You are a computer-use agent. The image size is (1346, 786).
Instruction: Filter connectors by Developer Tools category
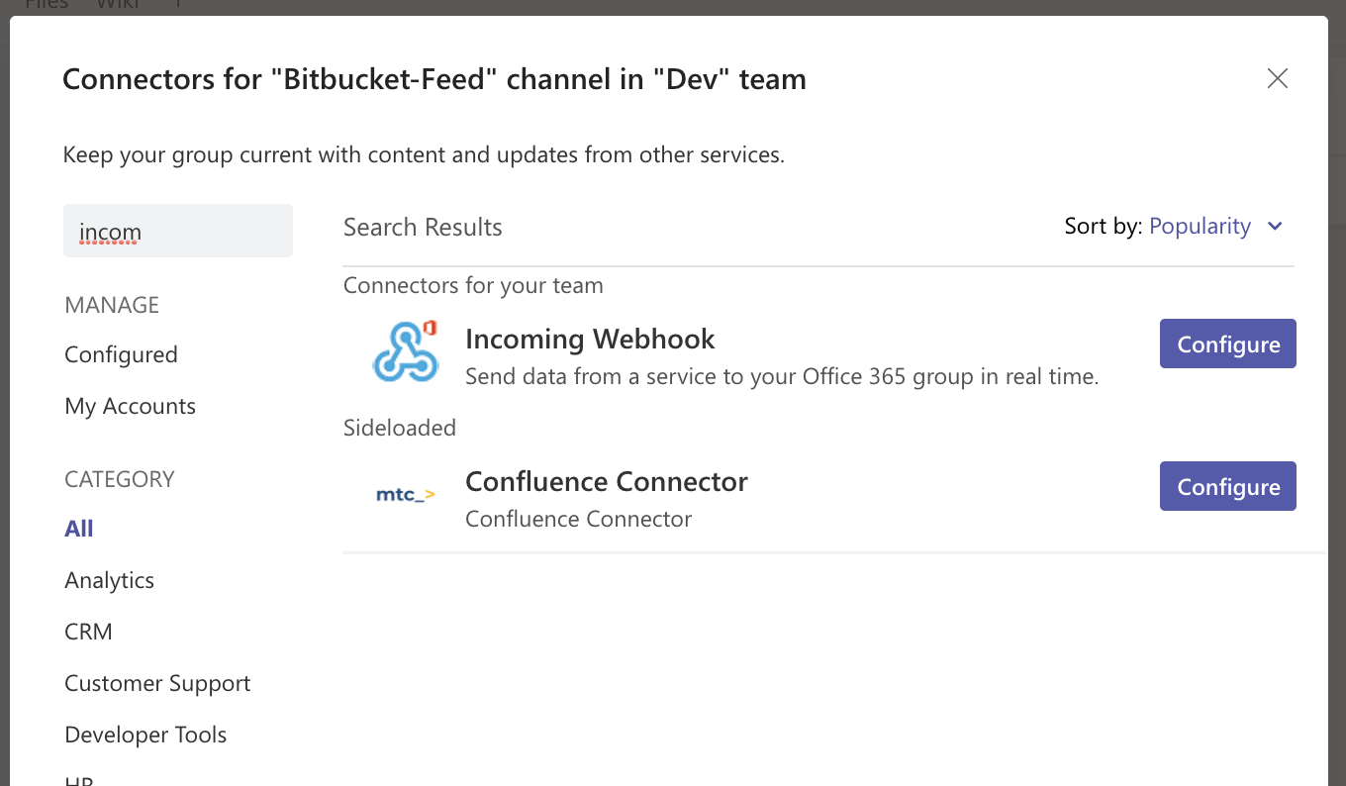pyautogui.click(x=145, y=735)
